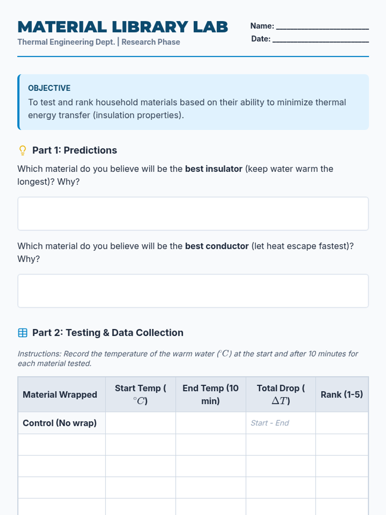
Task: Click the Control row Rank cell
Action: pos(342,423)
